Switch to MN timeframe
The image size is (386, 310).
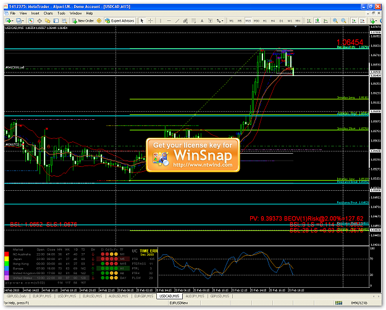point(298,21)
